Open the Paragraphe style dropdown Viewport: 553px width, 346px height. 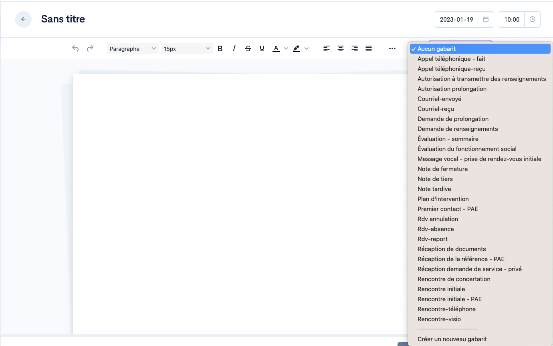point(132,48)
